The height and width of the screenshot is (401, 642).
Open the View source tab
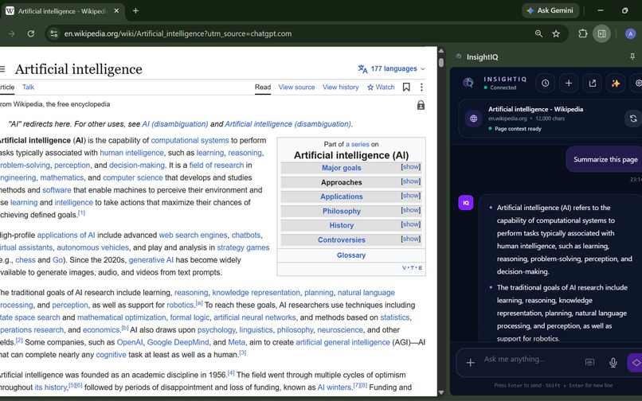[296, 88]
